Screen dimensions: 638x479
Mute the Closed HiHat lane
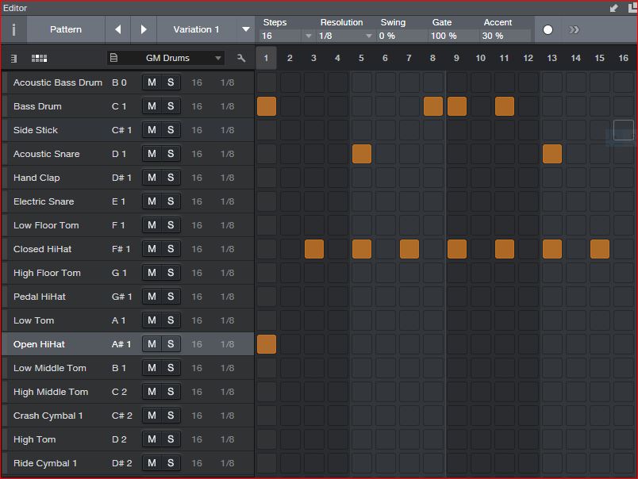pyautogui.click(x=152, y=249)
